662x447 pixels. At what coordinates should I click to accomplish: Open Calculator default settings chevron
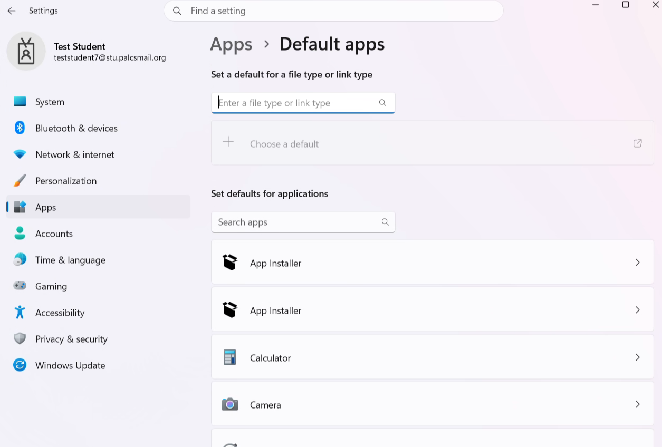point(637,357)
